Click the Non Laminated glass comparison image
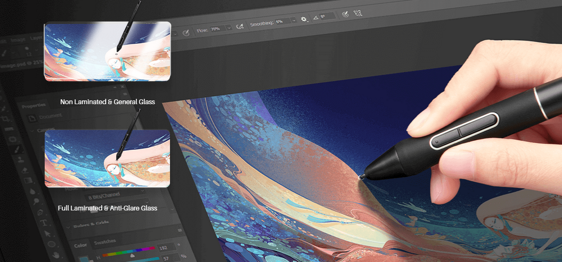Image resolution: width=562 pixels, height=262 pixels. (x=107, y=51)
